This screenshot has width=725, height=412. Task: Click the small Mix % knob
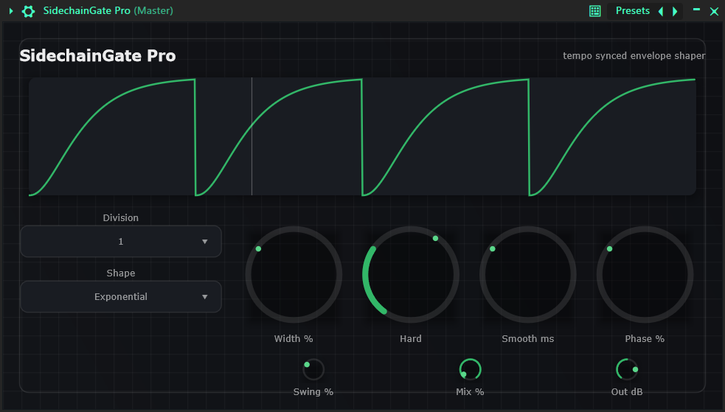(471, 369)
